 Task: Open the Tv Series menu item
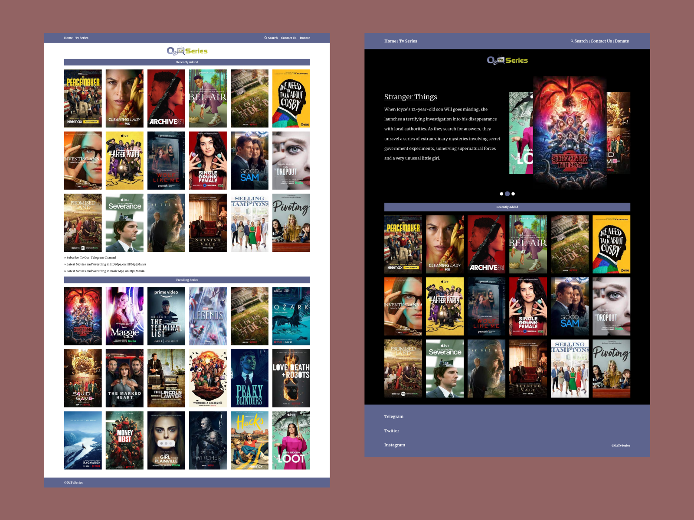pyautogui.click(x=82, y=38)
